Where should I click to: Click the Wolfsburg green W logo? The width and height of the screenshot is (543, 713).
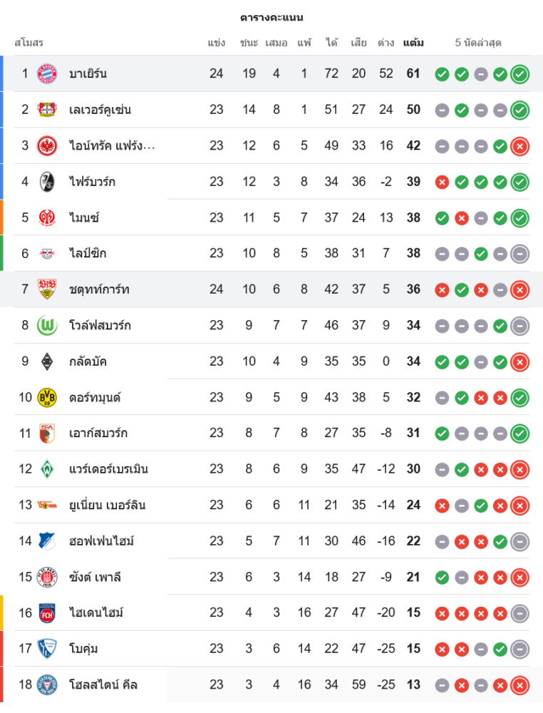pyautogui.click(x=47, y=326)
